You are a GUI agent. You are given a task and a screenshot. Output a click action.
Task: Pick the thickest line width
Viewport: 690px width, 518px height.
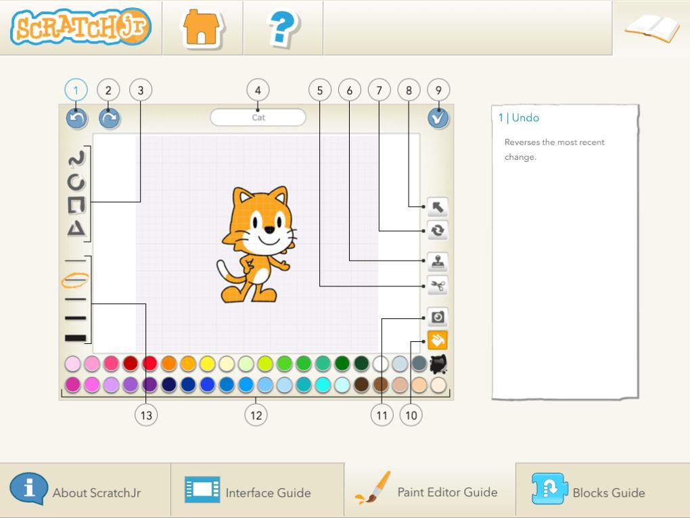point(76,338)
